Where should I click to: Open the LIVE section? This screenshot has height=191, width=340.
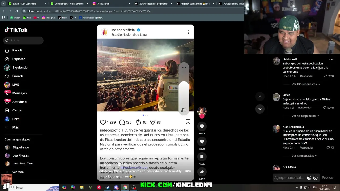(x=15, y=85)
